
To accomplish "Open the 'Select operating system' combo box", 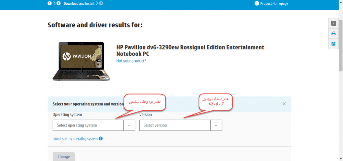I will (x=94, y=125).
